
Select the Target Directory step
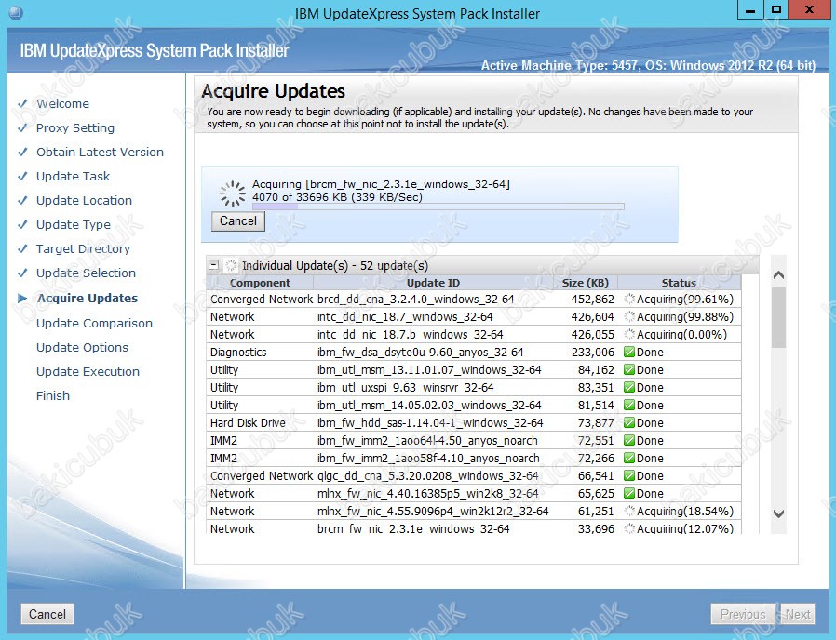coord(83,249)
